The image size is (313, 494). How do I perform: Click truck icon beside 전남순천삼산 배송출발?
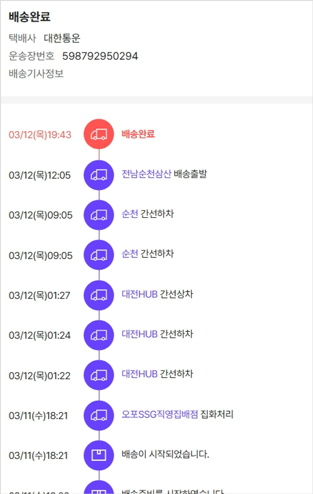99,175
